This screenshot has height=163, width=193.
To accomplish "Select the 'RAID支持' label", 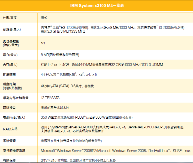I will pyautogui.click(x=10, y=129).
